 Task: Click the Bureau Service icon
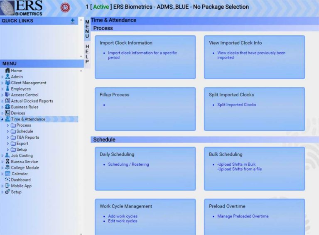7,162
